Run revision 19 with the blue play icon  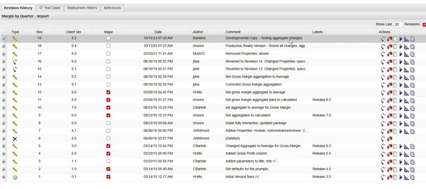pyautogui.click(x=401, y=39)
